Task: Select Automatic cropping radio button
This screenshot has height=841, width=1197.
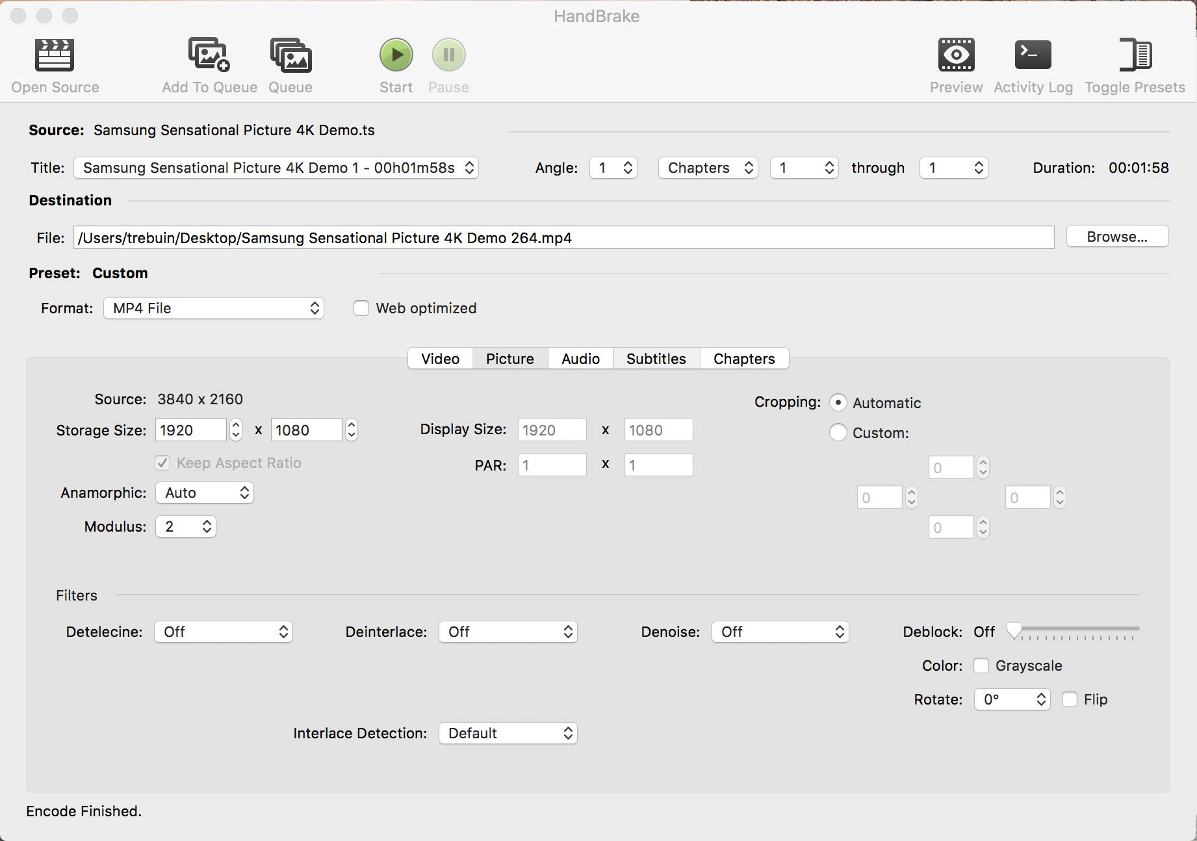Action: pyautogui.click(x=838, y=403)
